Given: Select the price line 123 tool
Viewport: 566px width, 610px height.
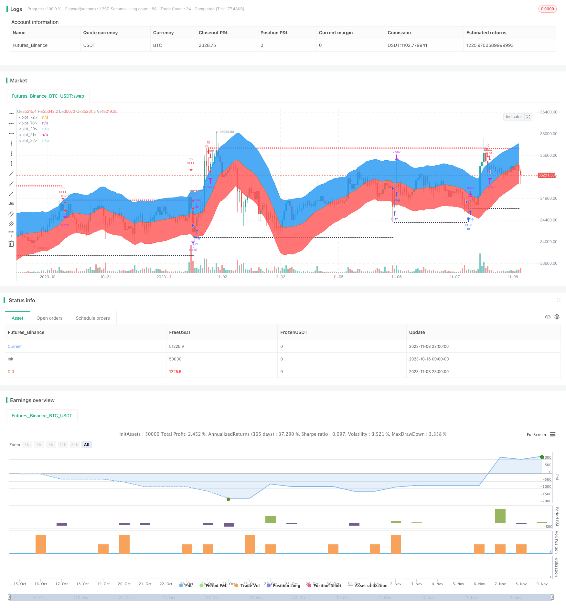Looking at the screenshot, I should (11, 204).
